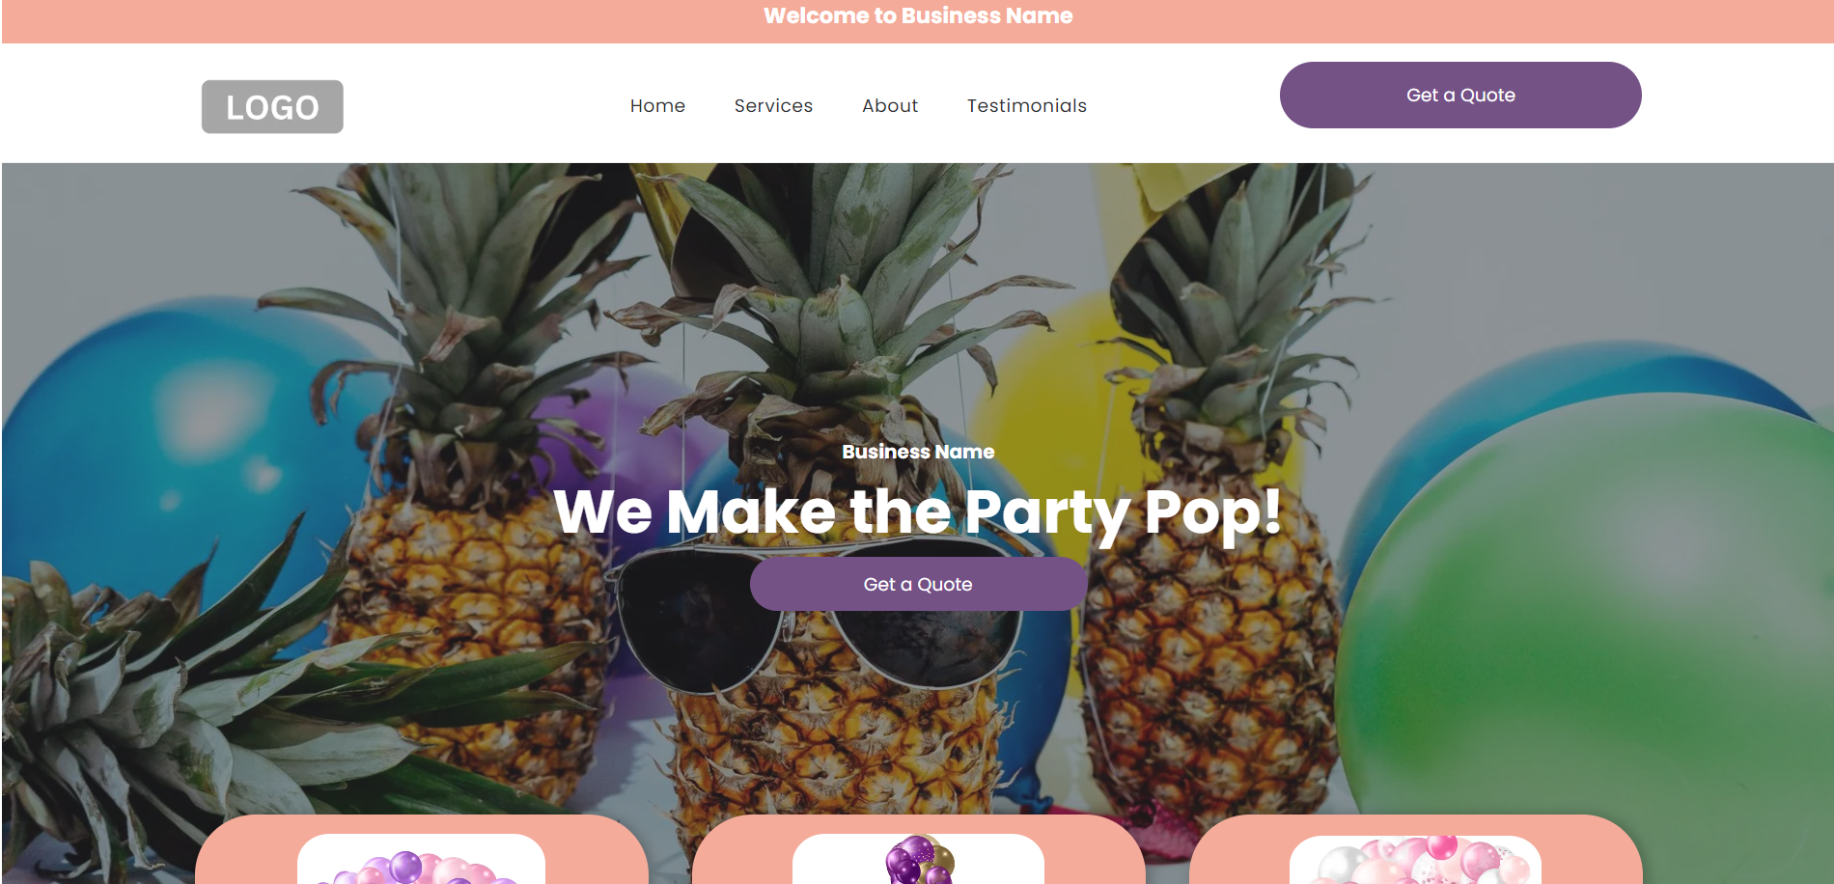Open the Home nav link
Viewport: 1834px width, 884px height.
pos(657,105)
